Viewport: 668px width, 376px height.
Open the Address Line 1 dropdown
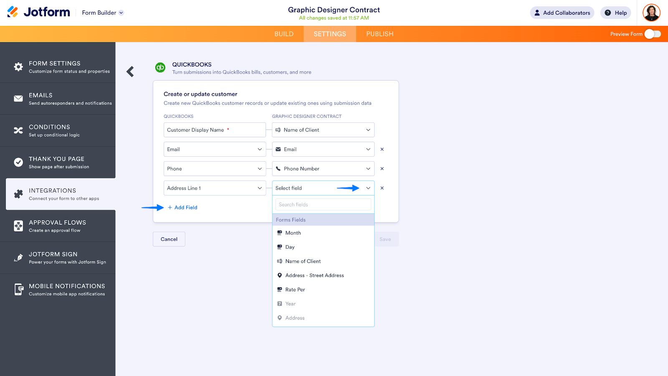click(x=215, y=188)
